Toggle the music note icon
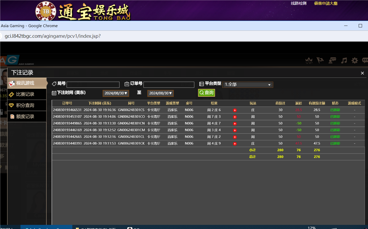The width and height of the screenshot is (368, 229). pyautogui.click(x=344, y=60)
